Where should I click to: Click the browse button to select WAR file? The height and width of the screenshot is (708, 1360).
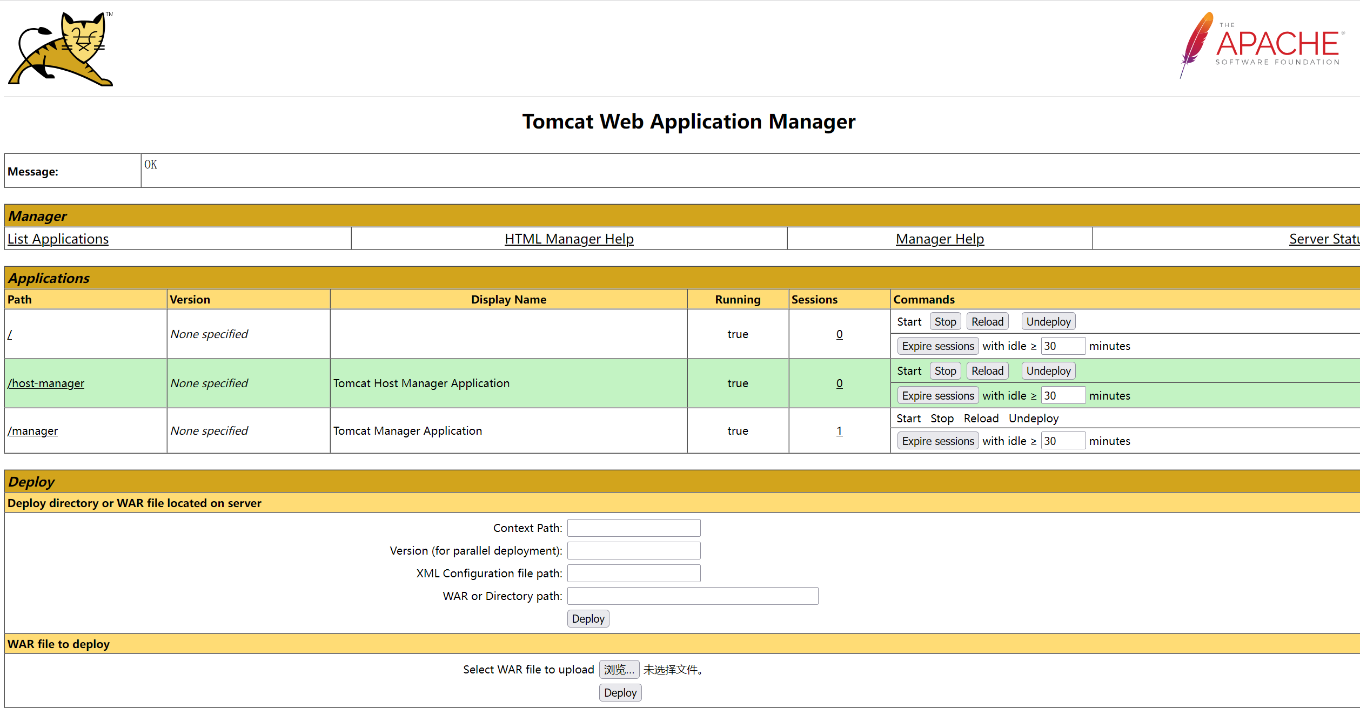pos(619,670)
